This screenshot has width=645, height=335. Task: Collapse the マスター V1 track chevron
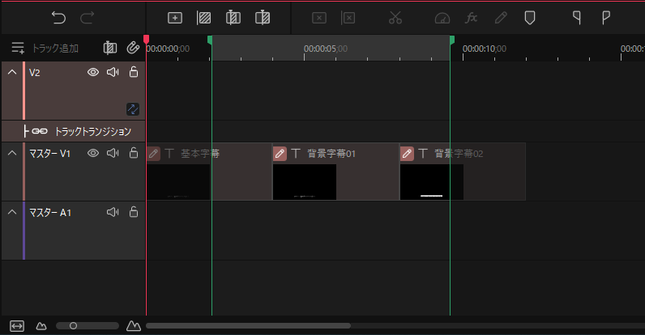pyautogui.click(x=12, y=153)
